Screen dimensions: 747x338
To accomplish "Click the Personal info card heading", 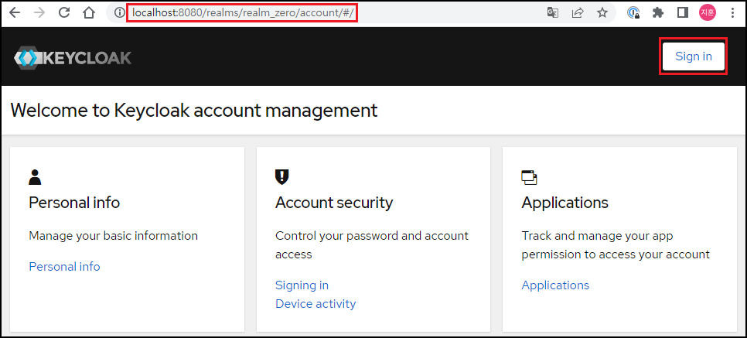I will (74, 203).
